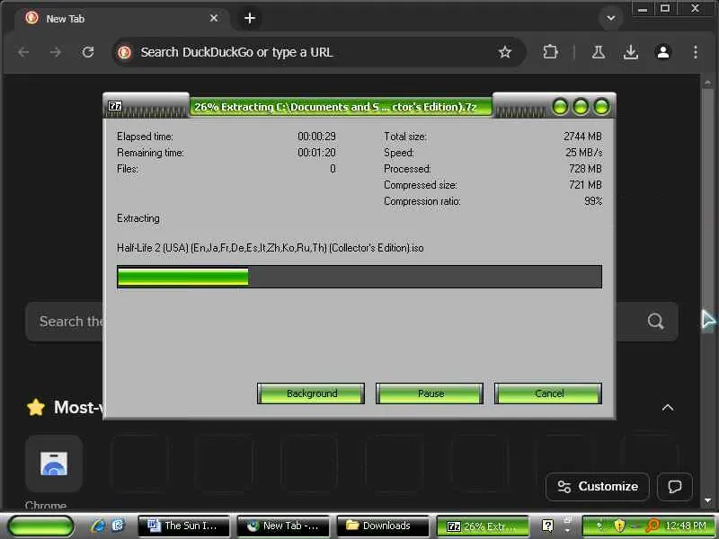719x539 pixels.
Task: Open the Chrome shortcut tile
Action: (54, 464)
